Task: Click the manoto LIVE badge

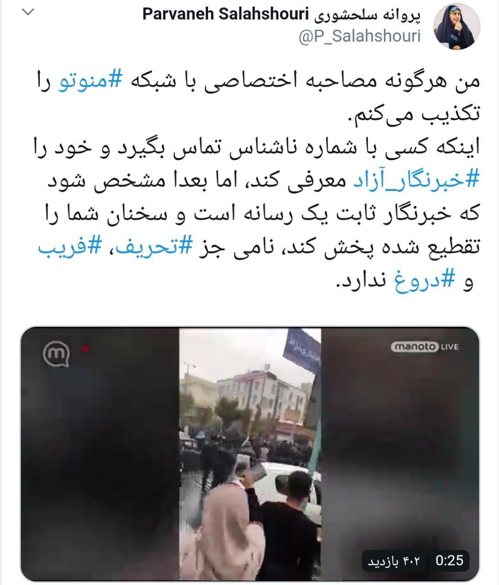Action: point(425,347)
